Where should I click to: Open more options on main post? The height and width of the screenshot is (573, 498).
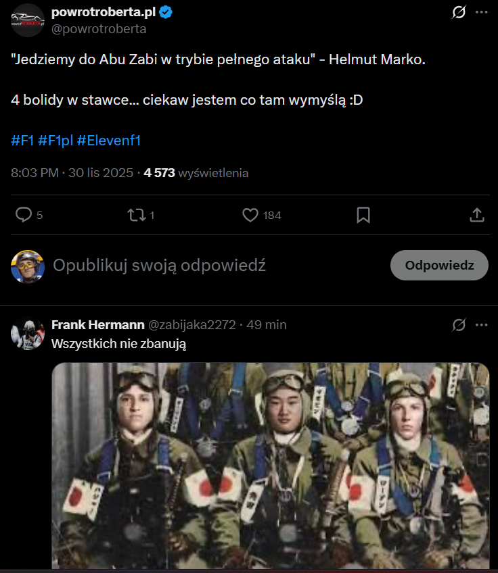tap(481, 12)
